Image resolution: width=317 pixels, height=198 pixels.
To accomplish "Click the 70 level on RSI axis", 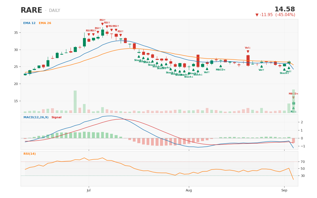I will (x=302, y=162).
